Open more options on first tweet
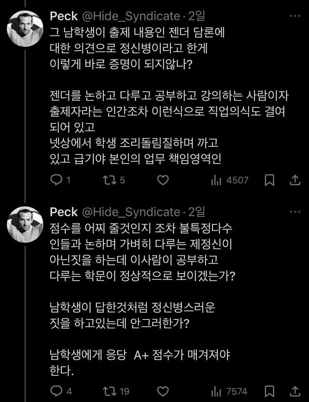 pos(294,16)
